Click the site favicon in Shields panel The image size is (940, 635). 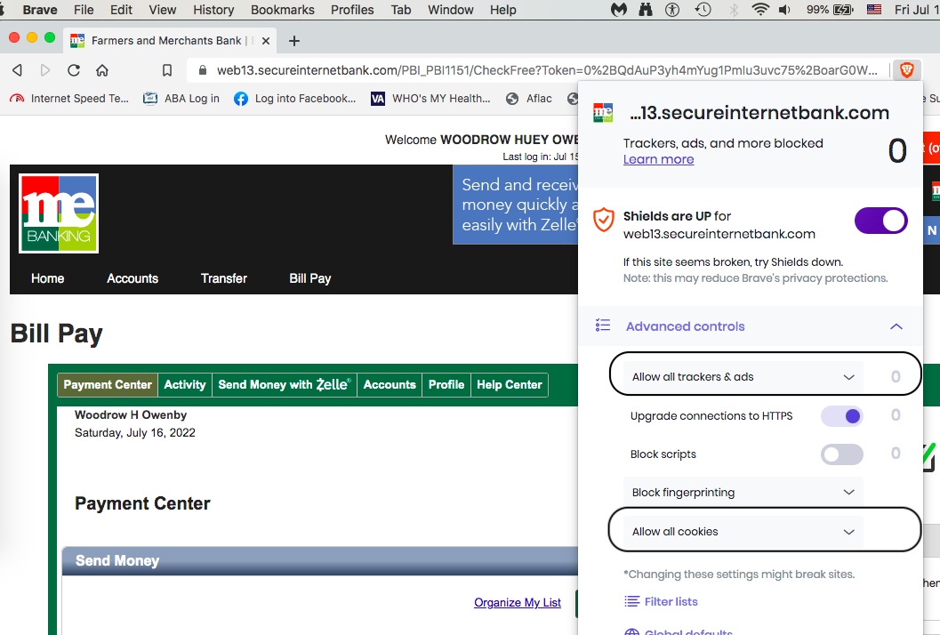pos(602,113)
